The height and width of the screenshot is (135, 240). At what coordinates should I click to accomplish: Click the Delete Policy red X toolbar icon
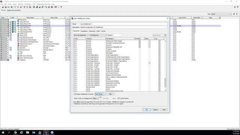(21, 7)
